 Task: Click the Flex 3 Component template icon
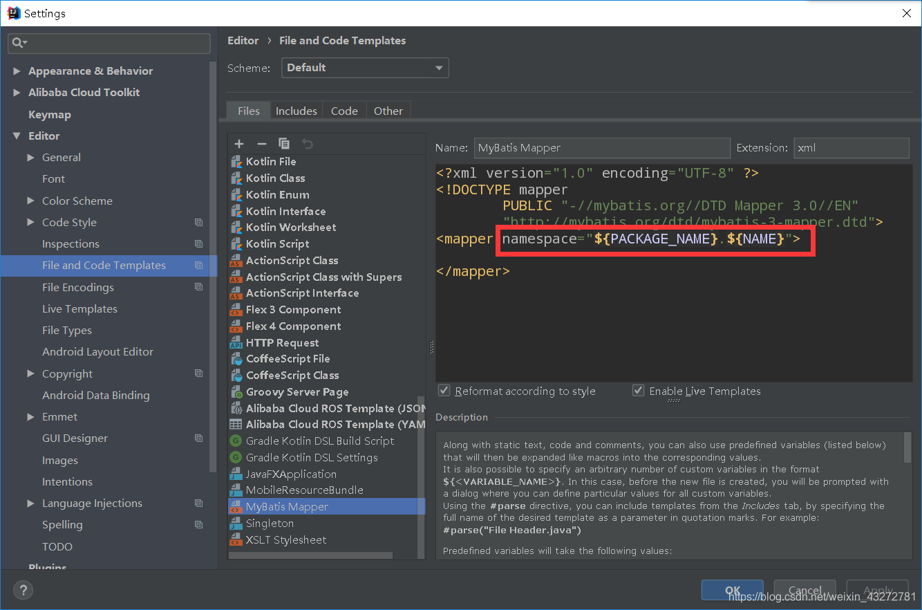[236, 310]
